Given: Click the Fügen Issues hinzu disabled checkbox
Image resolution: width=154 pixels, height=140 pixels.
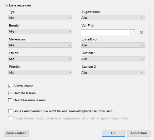Looking at the screenshot, I should click(10, 118).
